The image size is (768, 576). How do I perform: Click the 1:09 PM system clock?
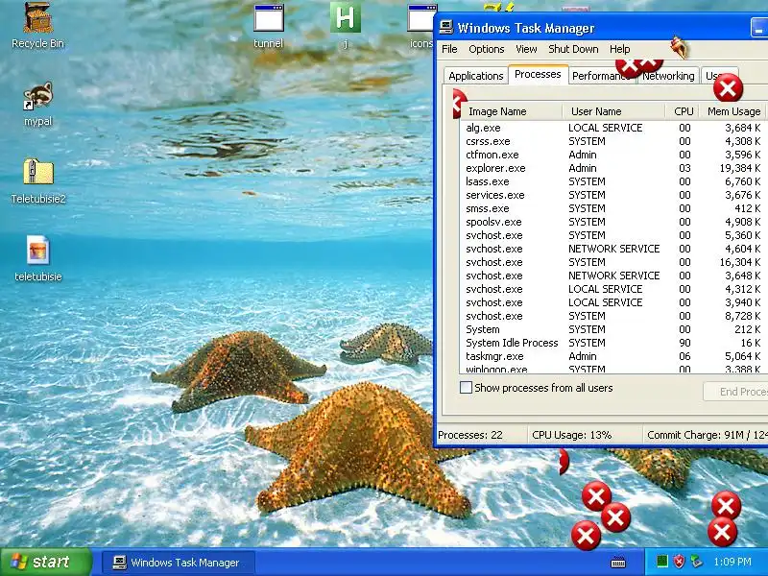pos(732,562)
